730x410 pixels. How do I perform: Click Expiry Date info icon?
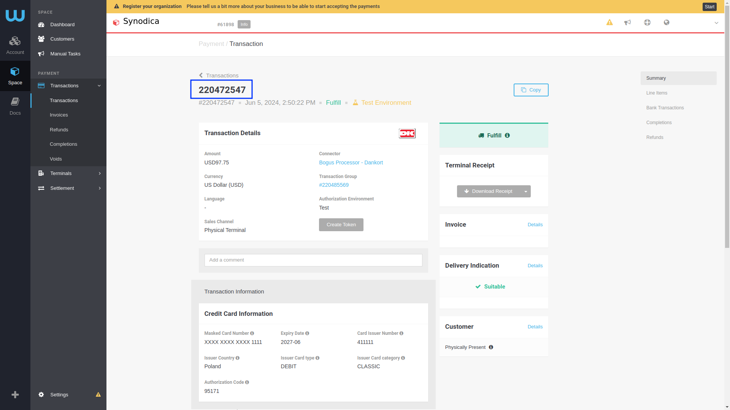307,333
